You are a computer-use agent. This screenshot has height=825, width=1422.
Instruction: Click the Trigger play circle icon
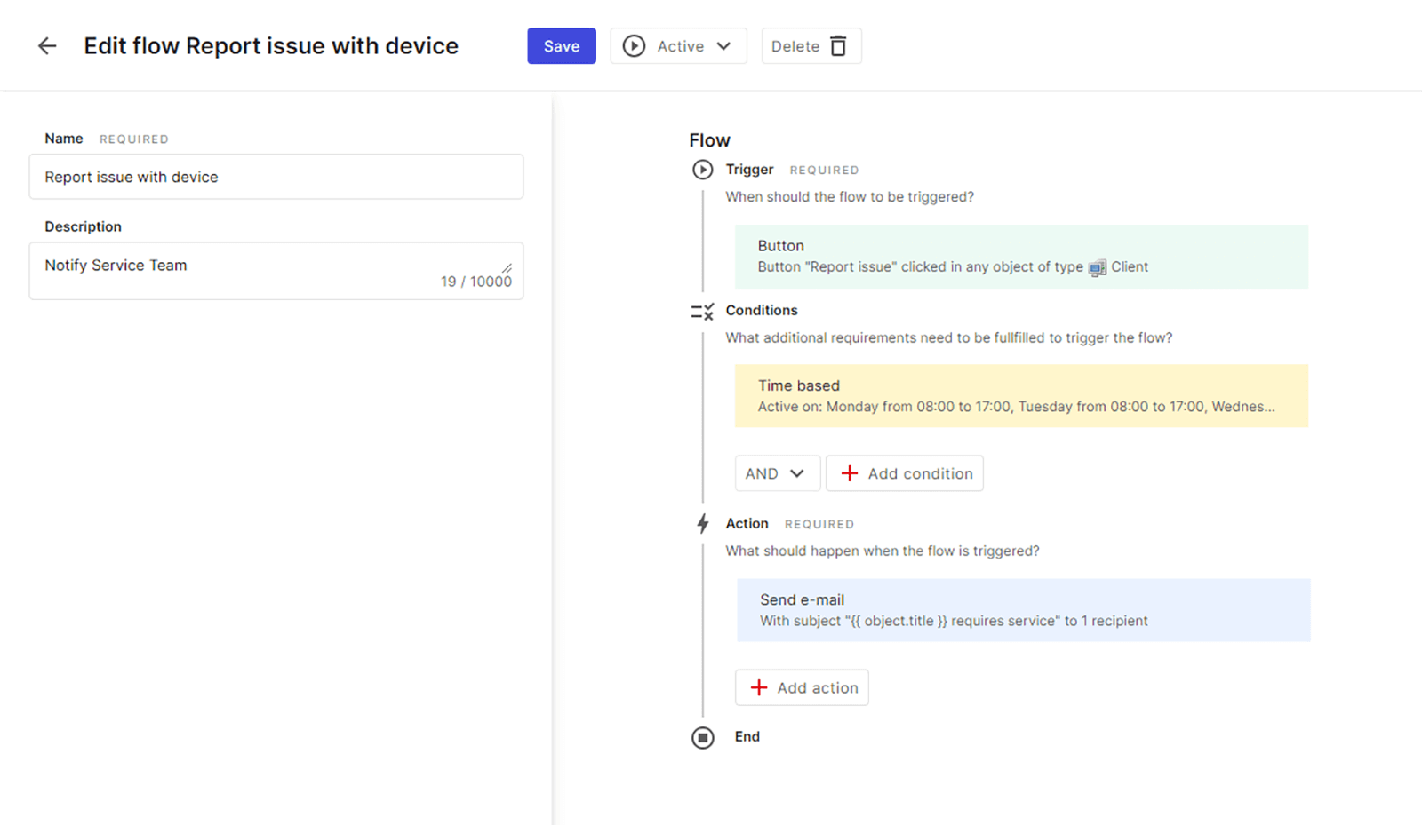pos(702,170)
